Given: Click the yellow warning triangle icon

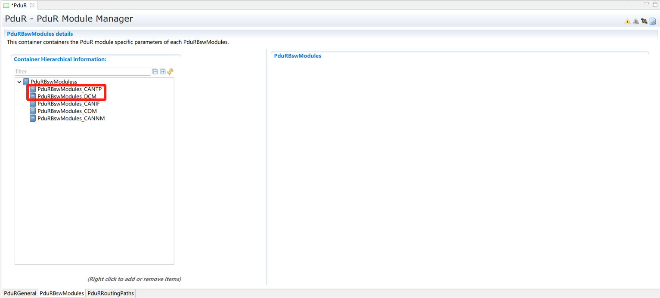Looking at the screenshot, I should [x=627, y=21].
